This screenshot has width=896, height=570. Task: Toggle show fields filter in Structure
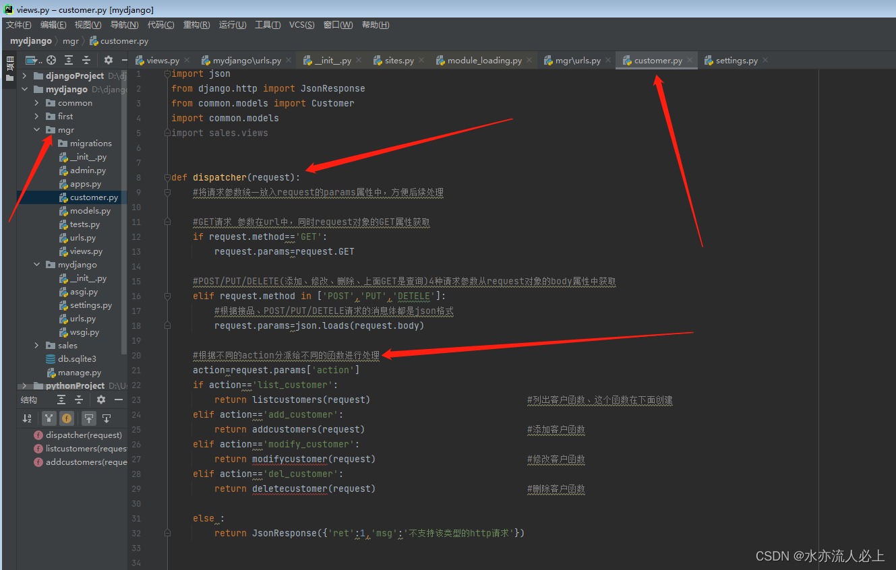coord(67,418)
